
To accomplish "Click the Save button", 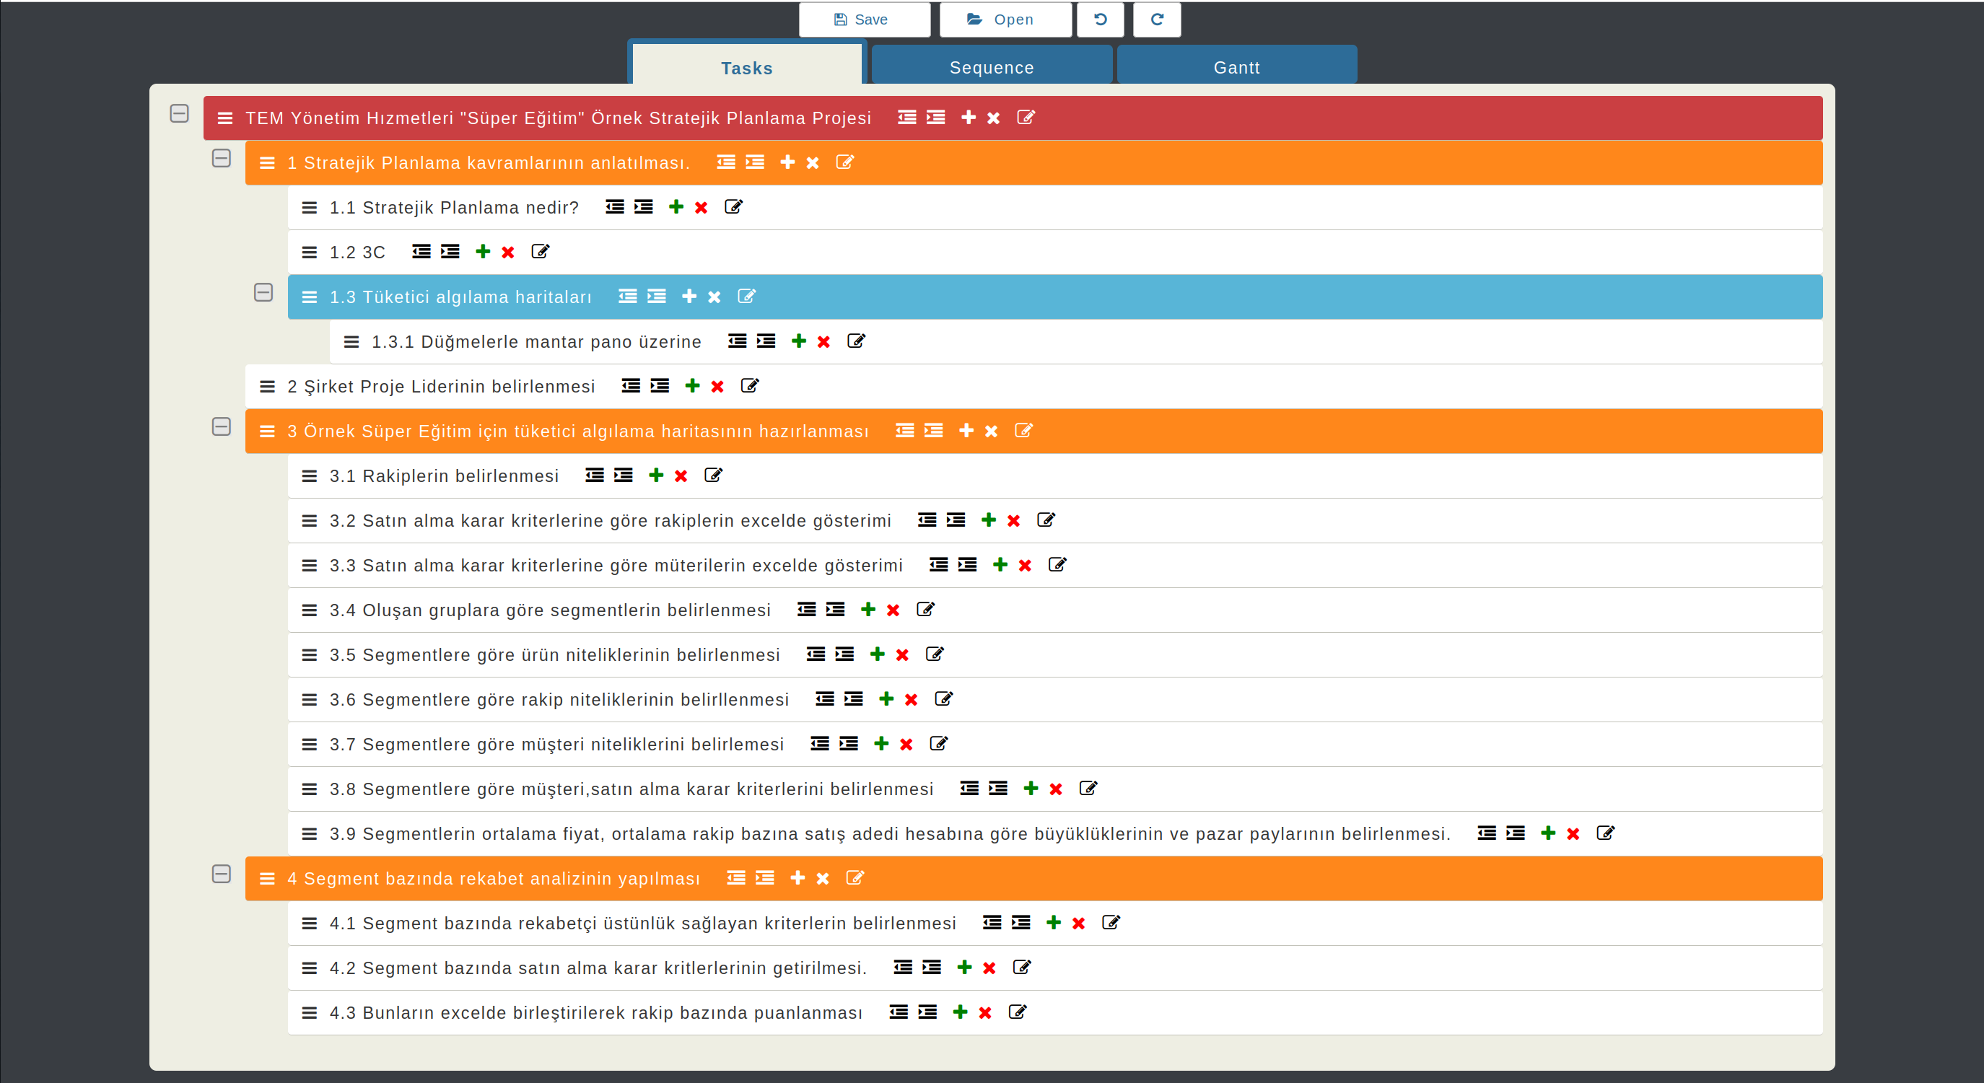I will coord(863,19).
